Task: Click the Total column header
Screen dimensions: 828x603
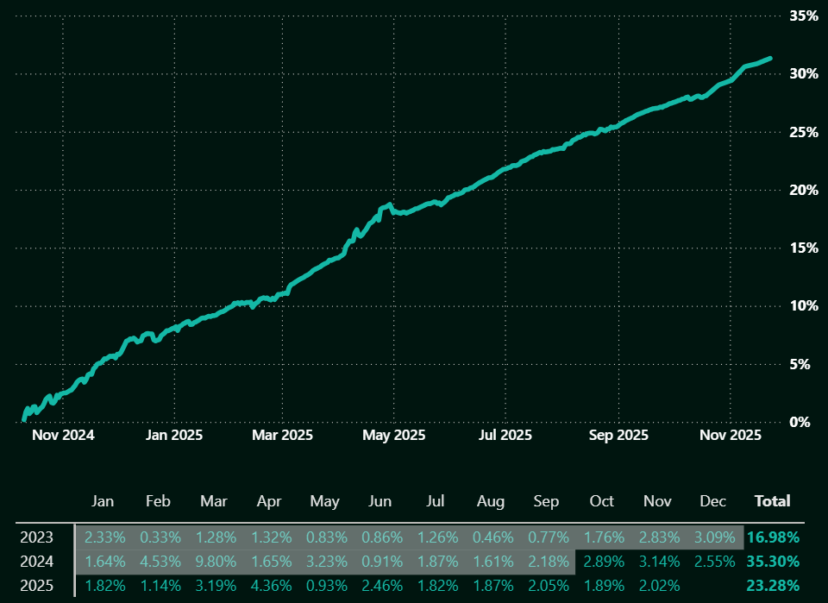Action: (772, 501)
